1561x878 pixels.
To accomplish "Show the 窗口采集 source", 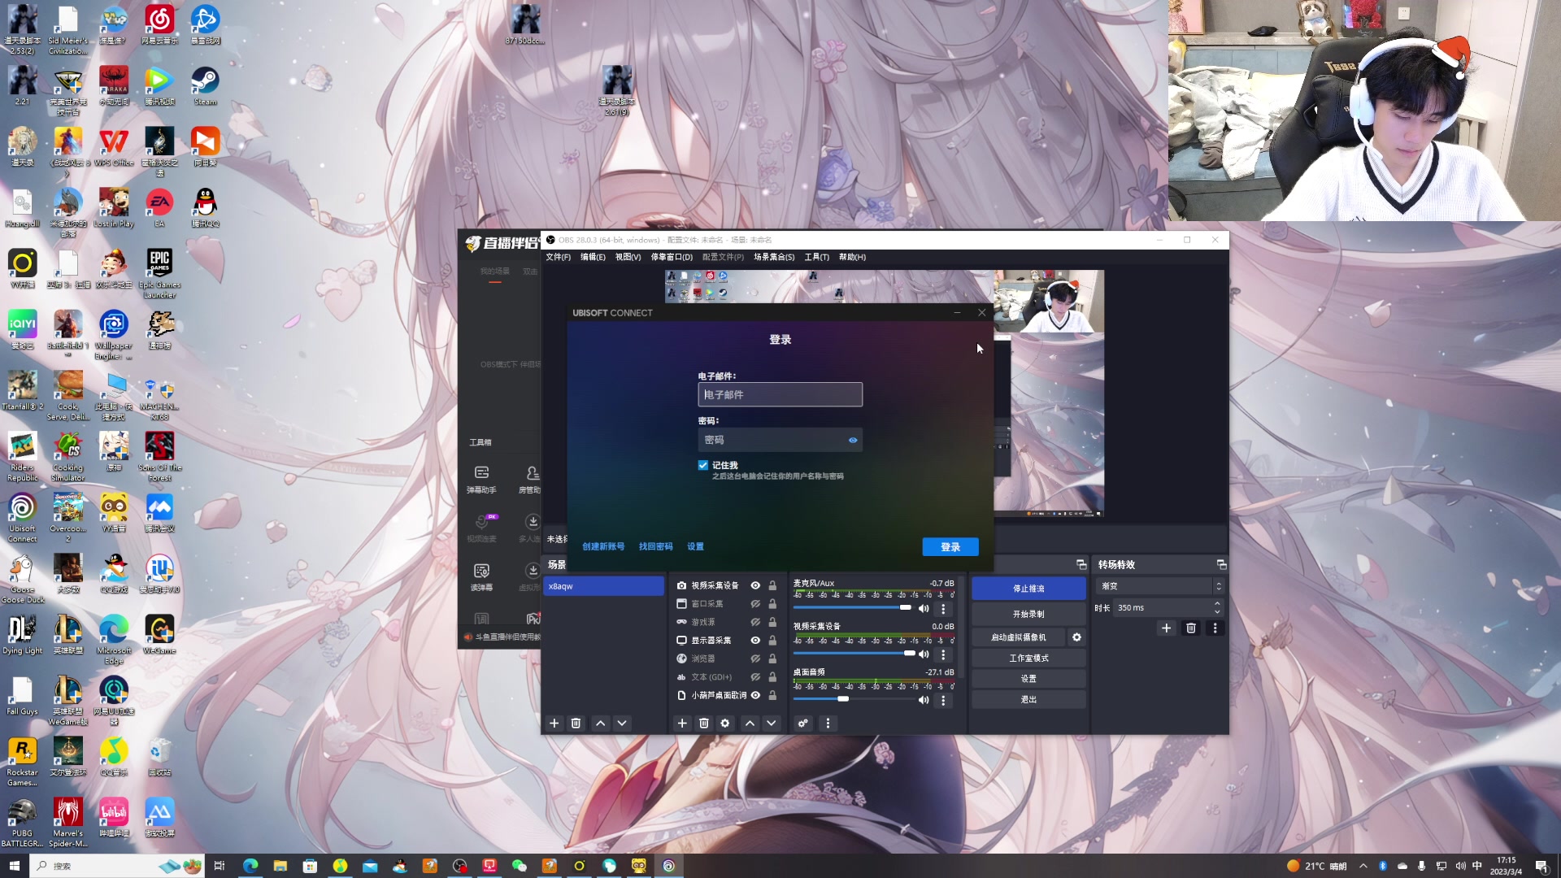I will coord(755,603).
